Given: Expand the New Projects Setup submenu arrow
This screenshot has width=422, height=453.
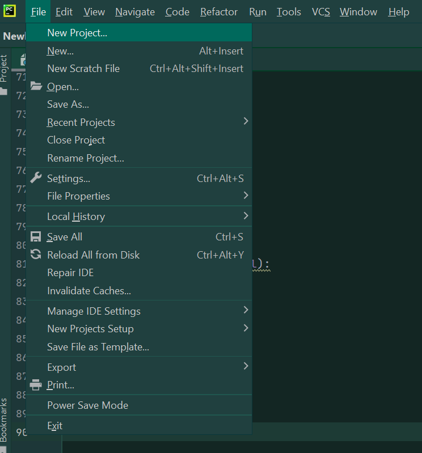Looking at the screenshot, I should pos(246,328).
